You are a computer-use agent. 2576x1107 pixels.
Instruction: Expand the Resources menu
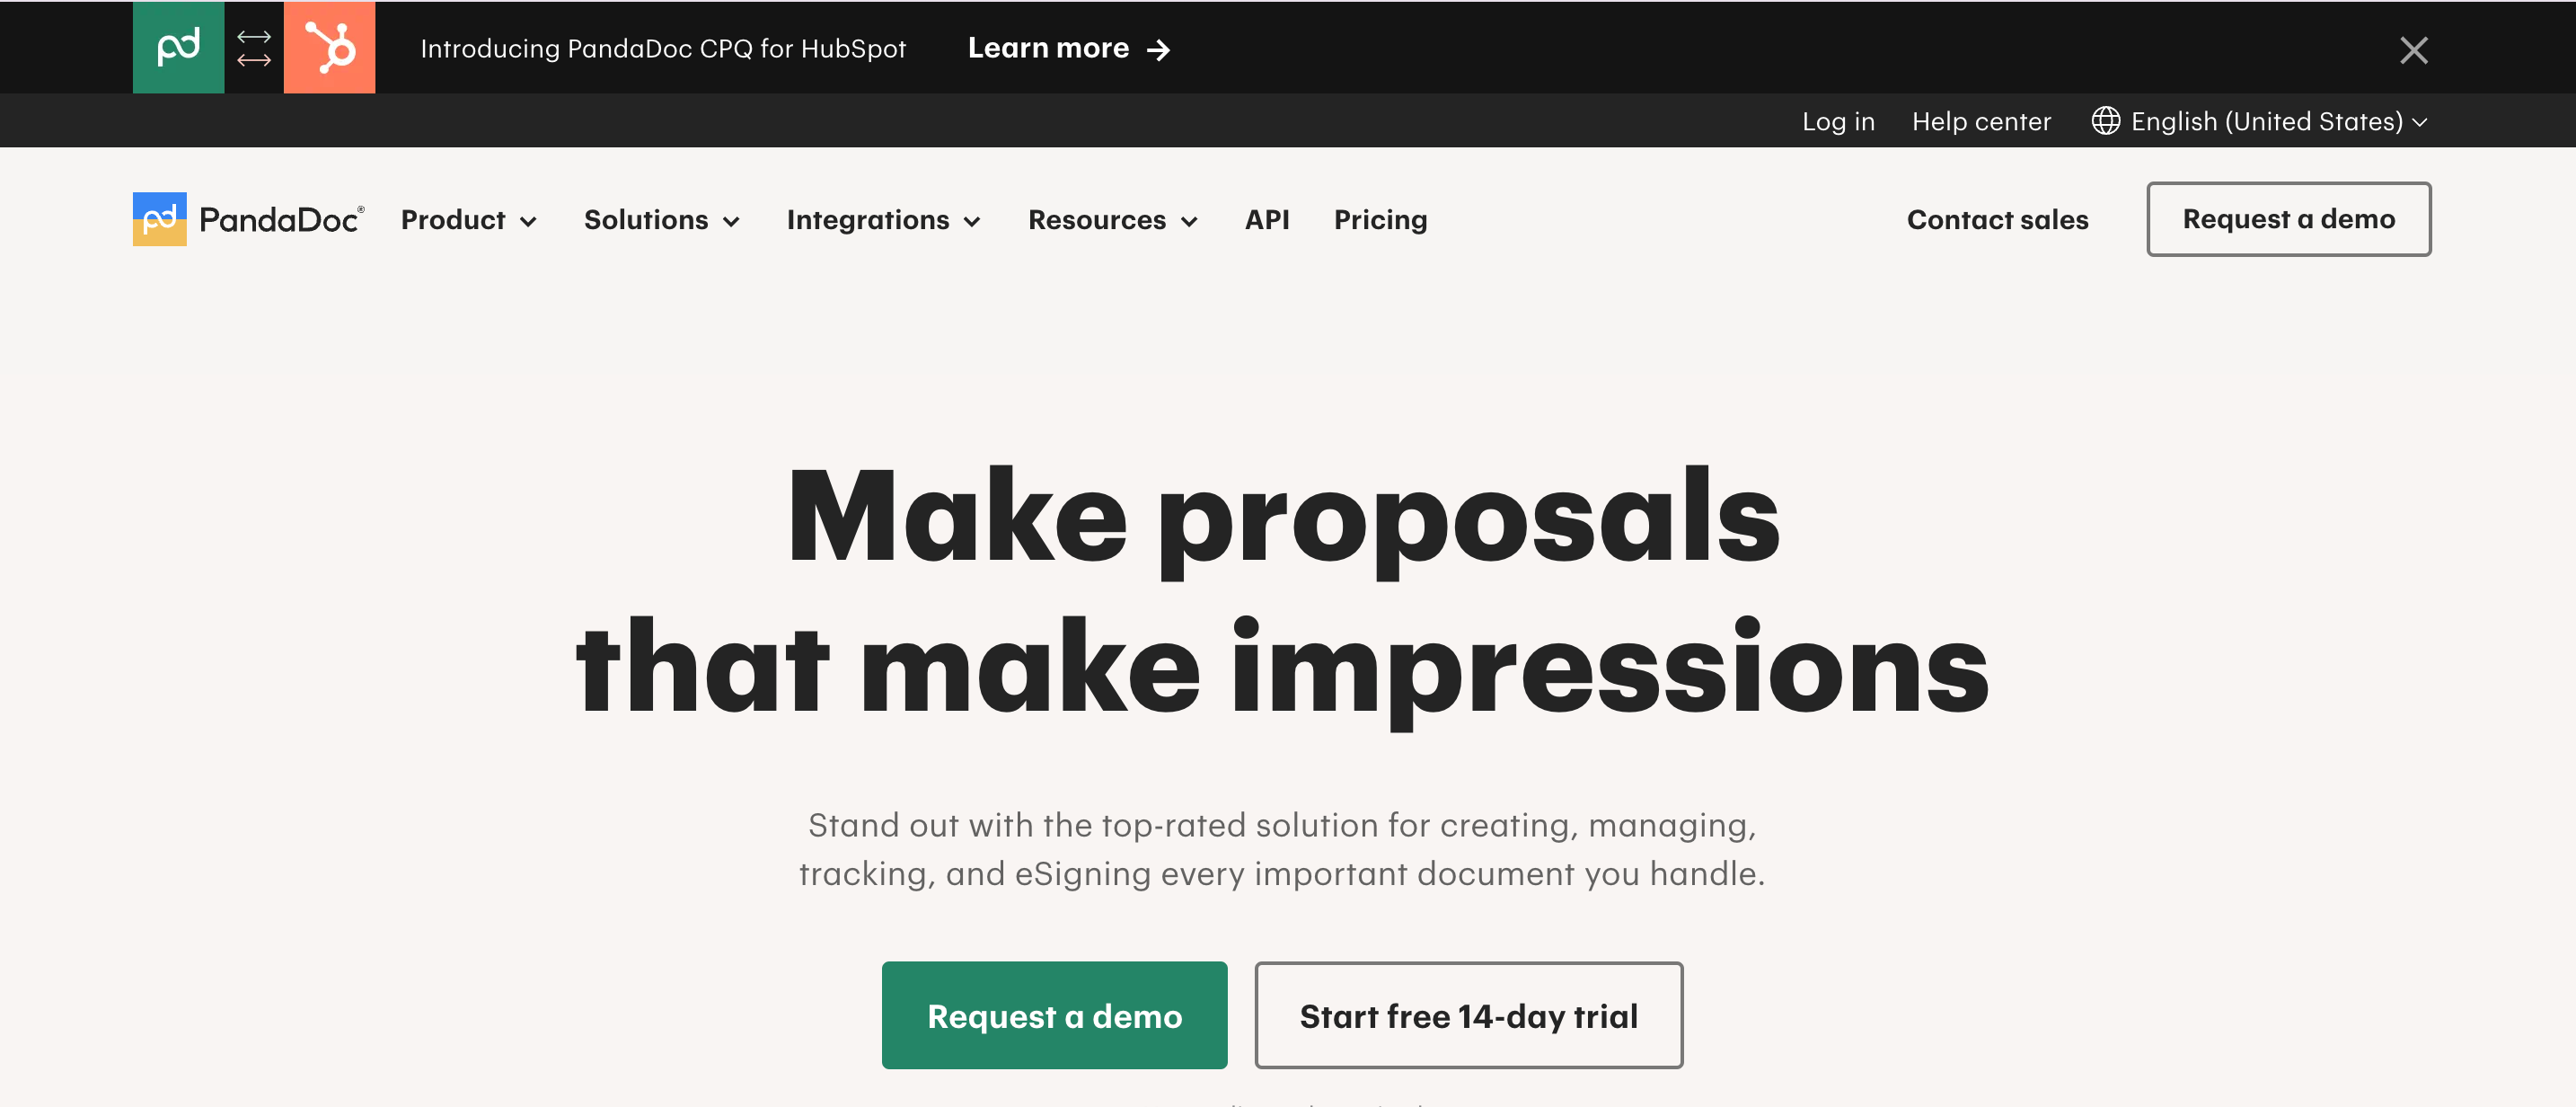click(1113, 220)
